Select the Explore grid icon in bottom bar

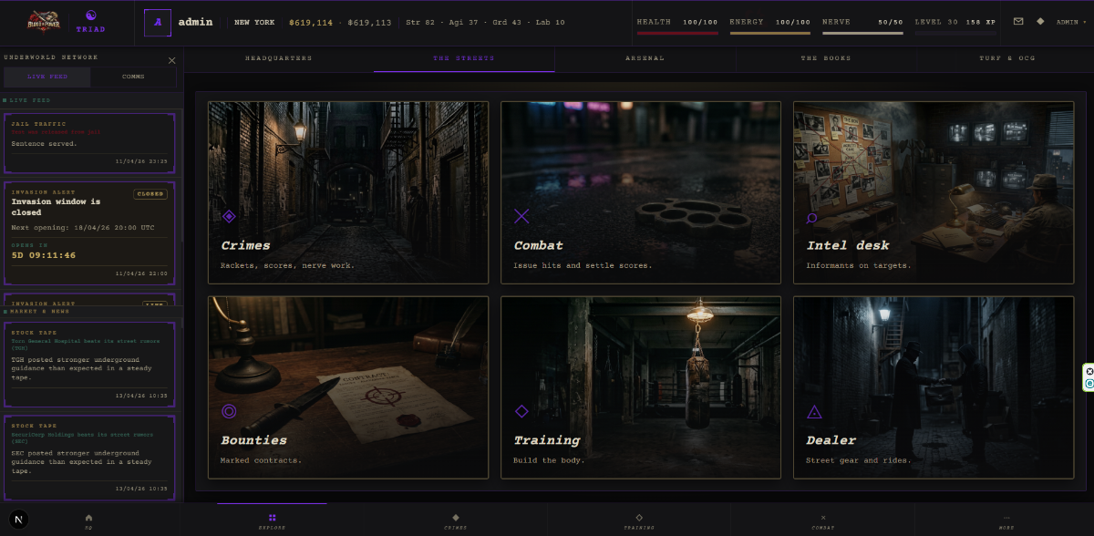[272, 521]
